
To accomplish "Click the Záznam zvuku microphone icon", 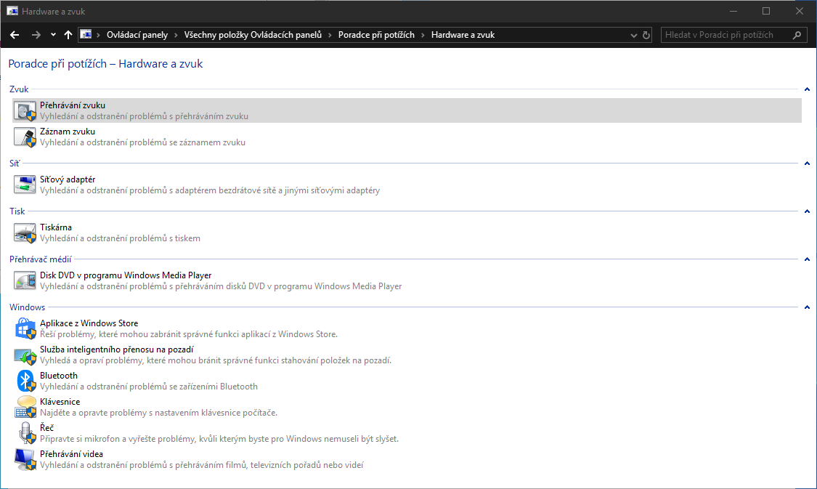I will 25,137.
